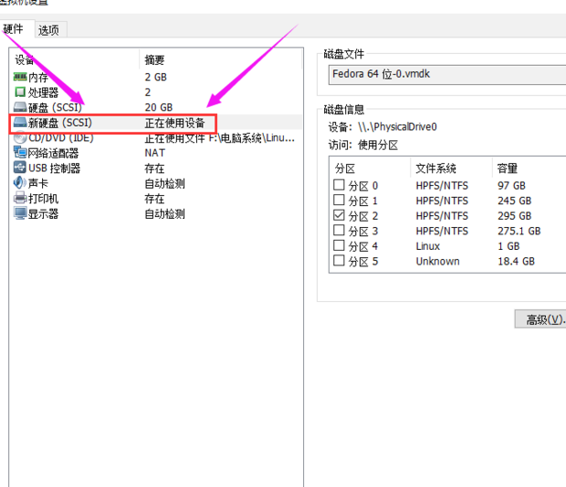
Task: Click the 20 GB hard disk summary
Action: [x=159, y=108]
